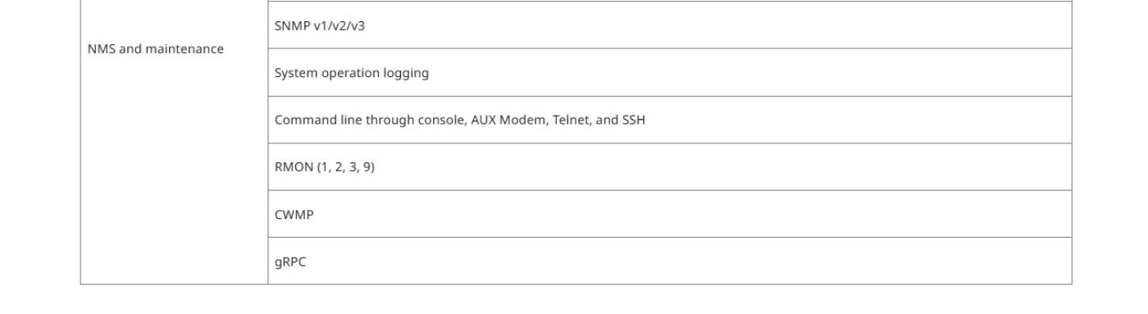The image size is (1148, 314).
Task: Click the word System
Action: [x=294, y=73]
